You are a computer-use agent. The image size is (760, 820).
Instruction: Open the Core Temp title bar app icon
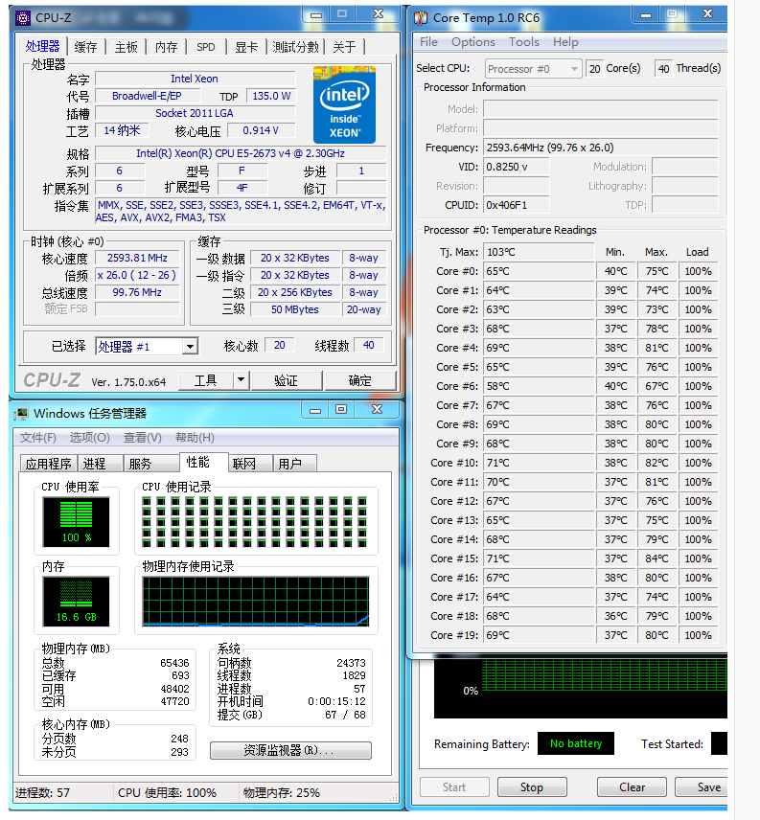pos(421,18)
